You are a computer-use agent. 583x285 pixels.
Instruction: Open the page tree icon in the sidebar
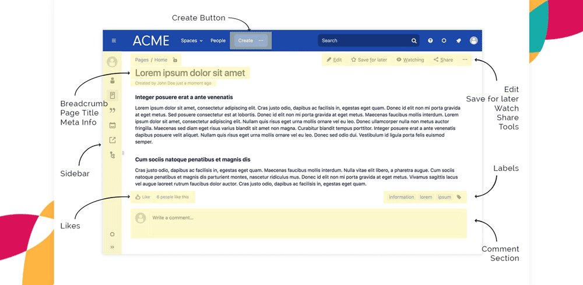click(x=113, y=155)
